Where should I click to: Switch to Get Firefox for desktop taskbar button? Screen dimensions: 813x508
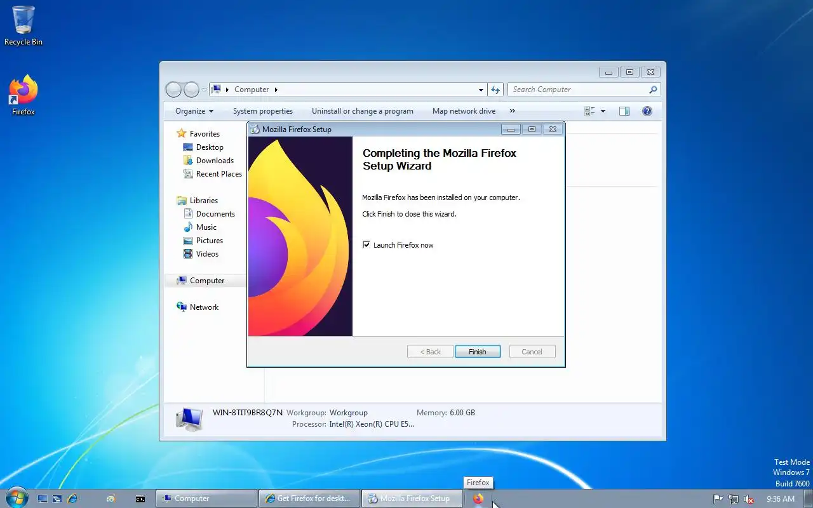(309, 498)
